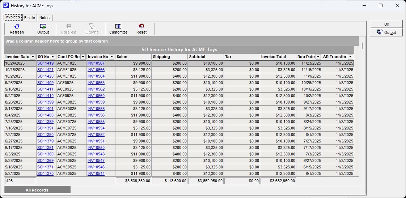Click the vertical scrollbar thumb

362,46
